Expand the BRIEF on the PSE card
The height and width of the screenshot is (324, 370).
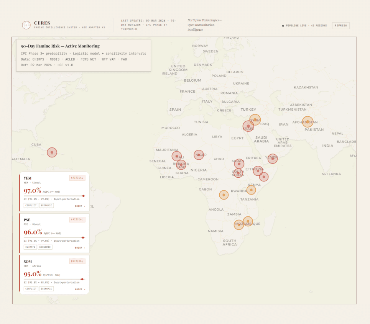pyautogui.click(x=79, y=247)
